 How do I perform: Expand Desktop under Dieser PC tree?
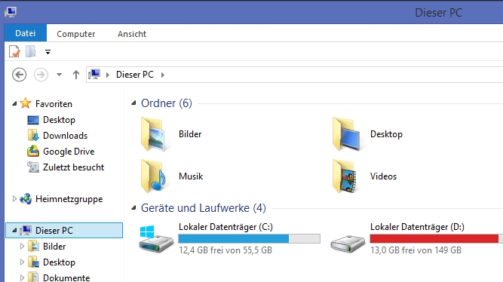(x=22, y=262)
